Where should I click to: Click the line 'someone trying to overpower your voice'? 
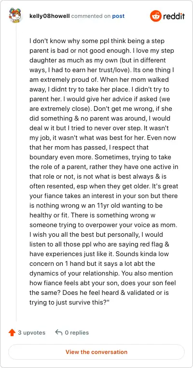click(103, 225)
